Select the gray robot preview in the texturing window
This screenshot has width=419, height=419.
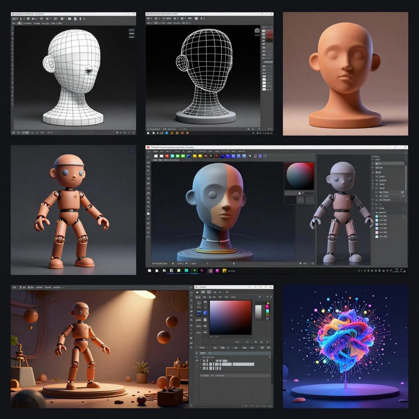(x=342, y=212)
